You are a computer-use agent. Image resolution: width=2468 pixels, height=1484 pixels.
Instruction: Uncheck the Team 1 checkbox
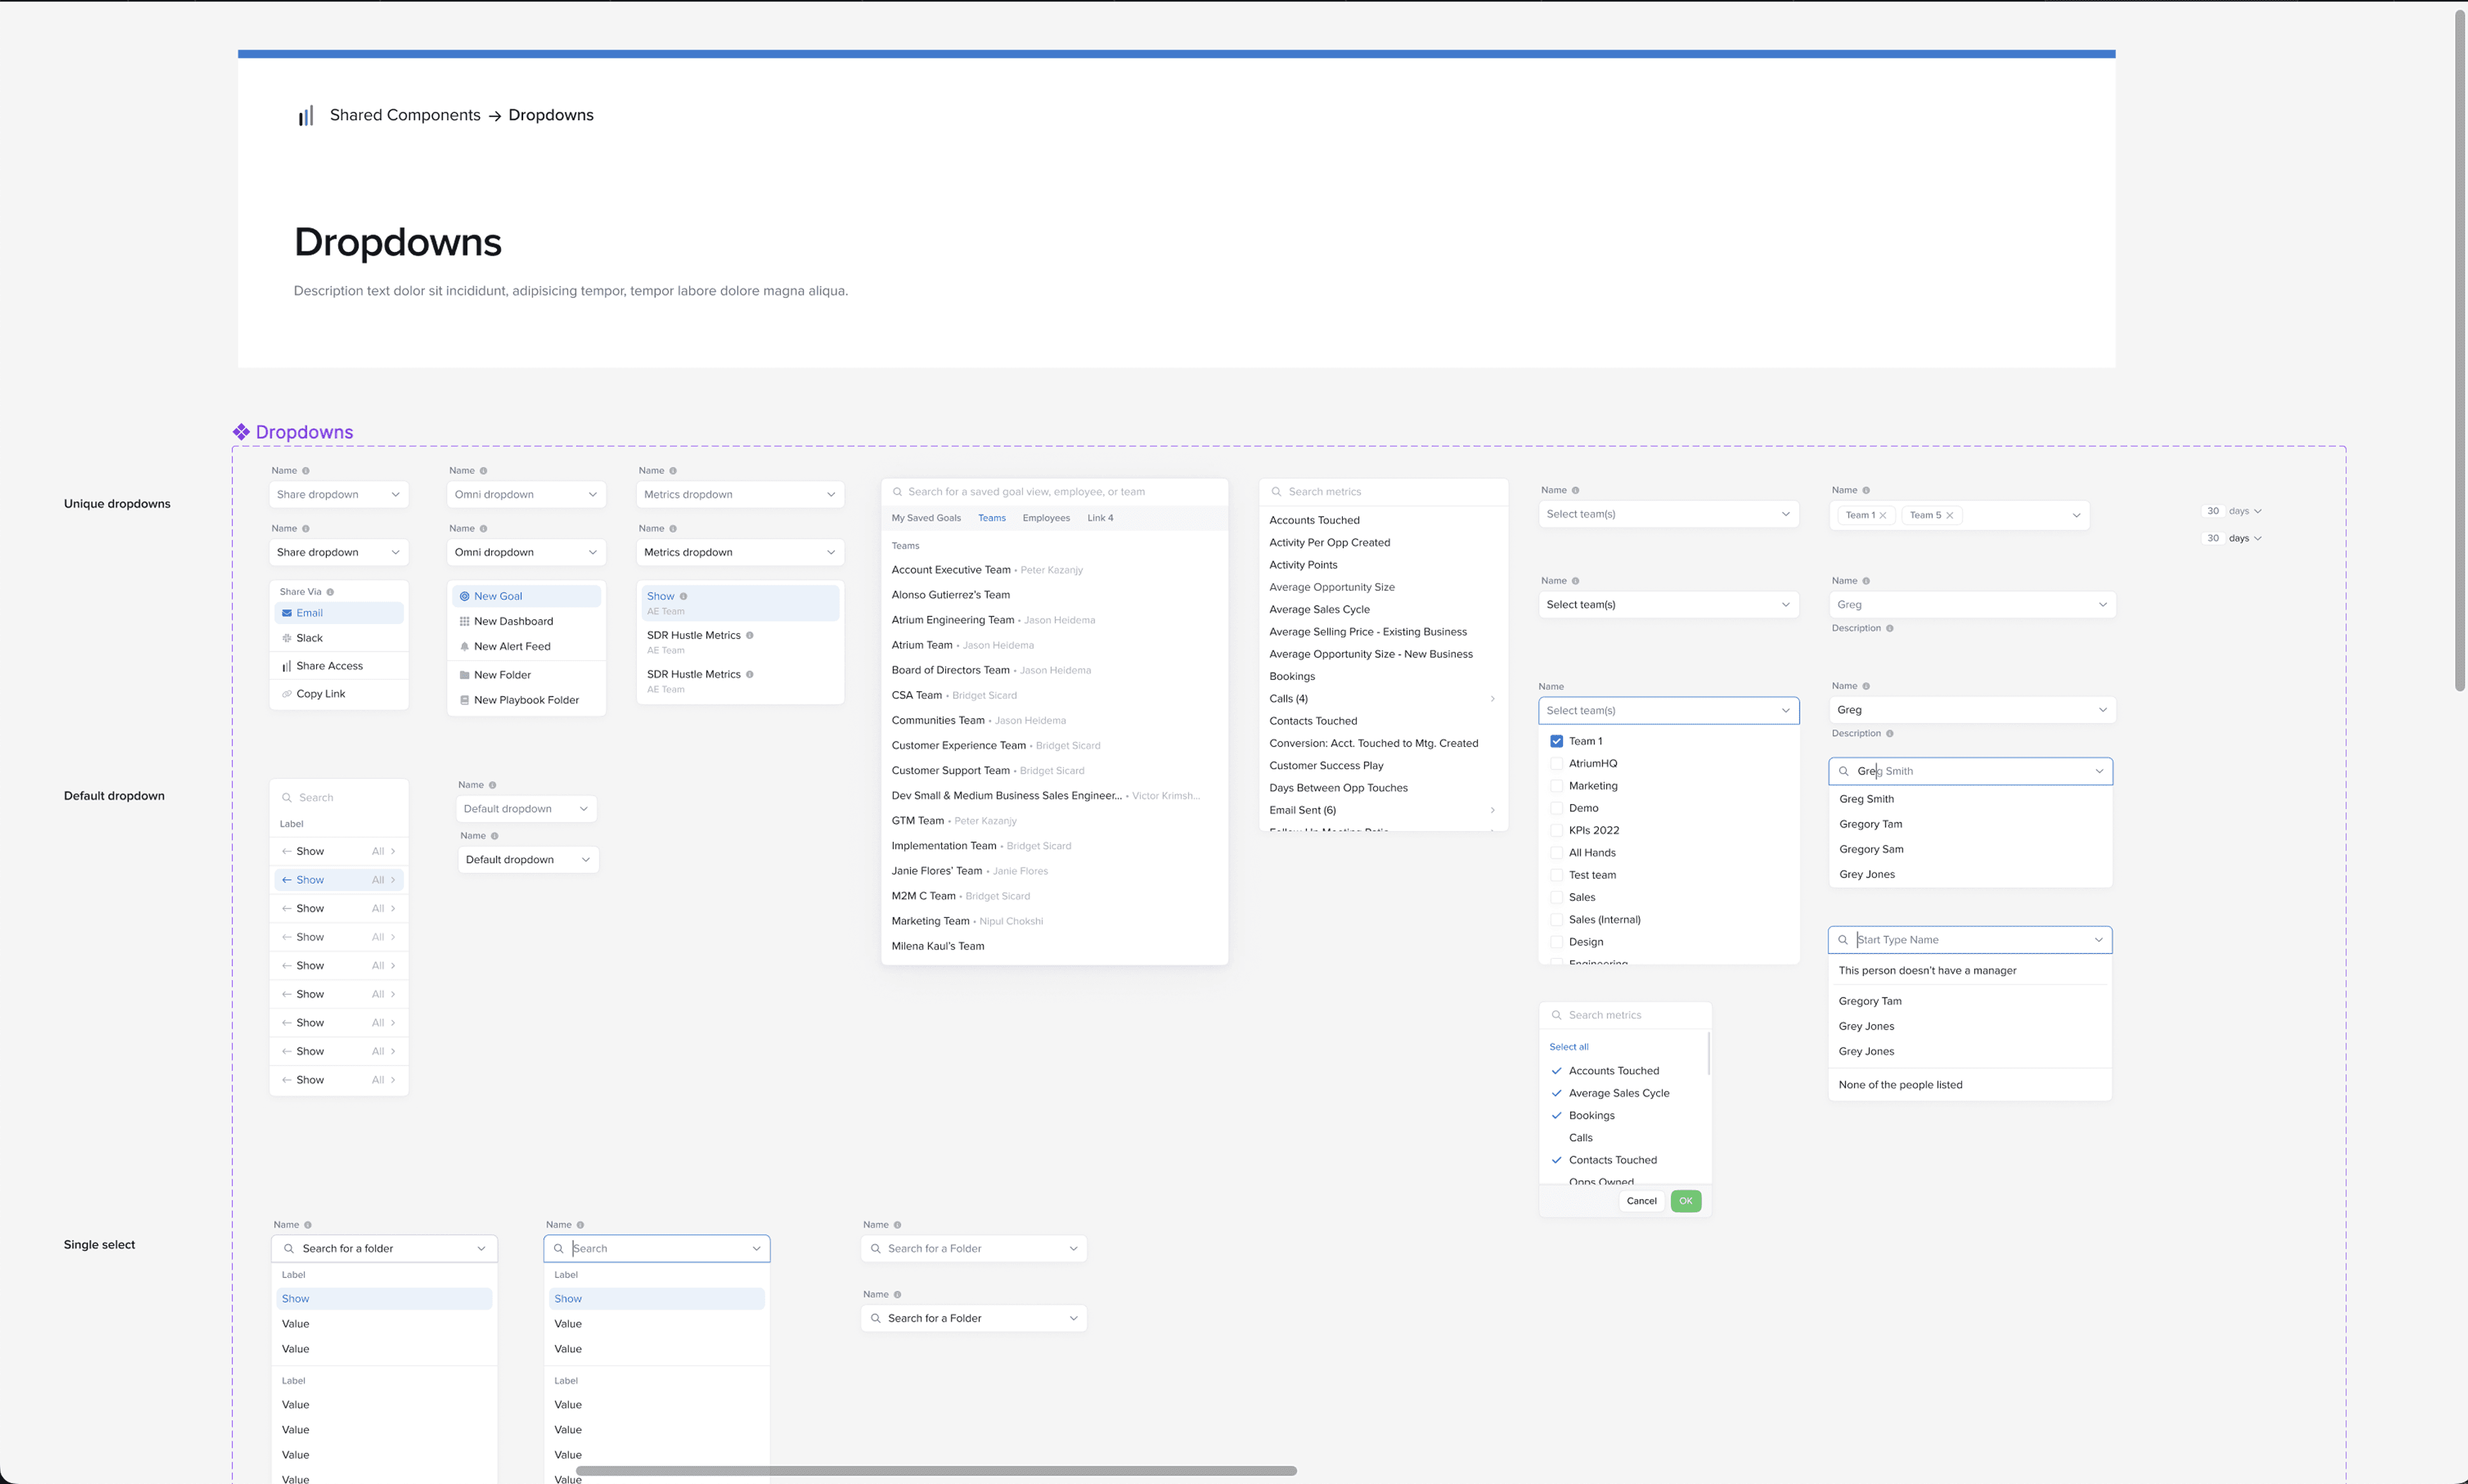1556,741
